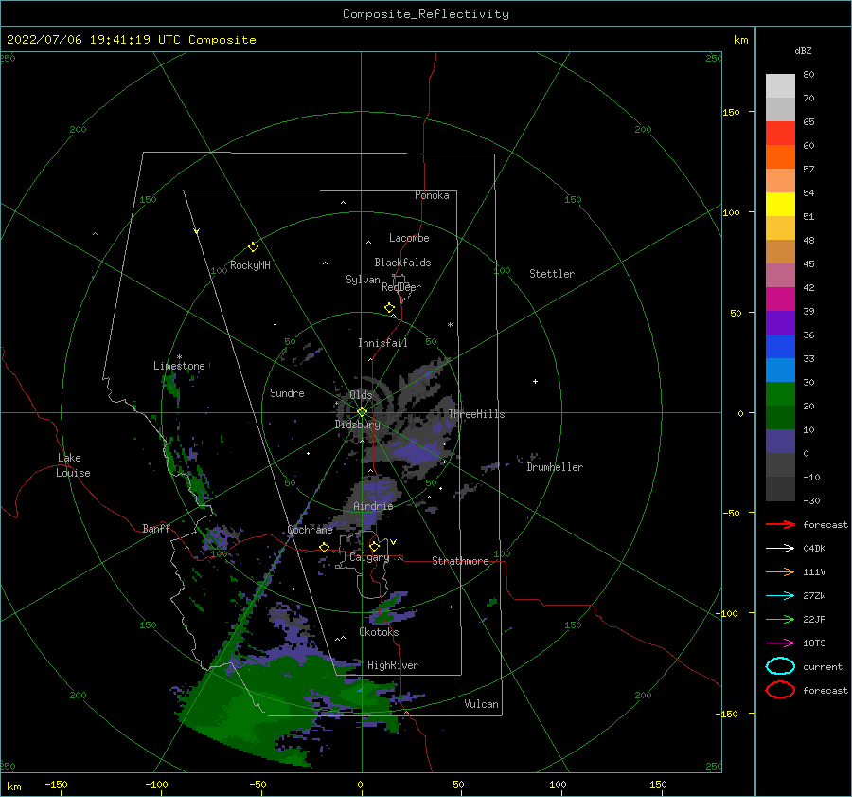The width and height of the screenshot is (852, 797).
Task: Click the Lacombe town label
Action: pyautogui.click(x=409, y=238)
